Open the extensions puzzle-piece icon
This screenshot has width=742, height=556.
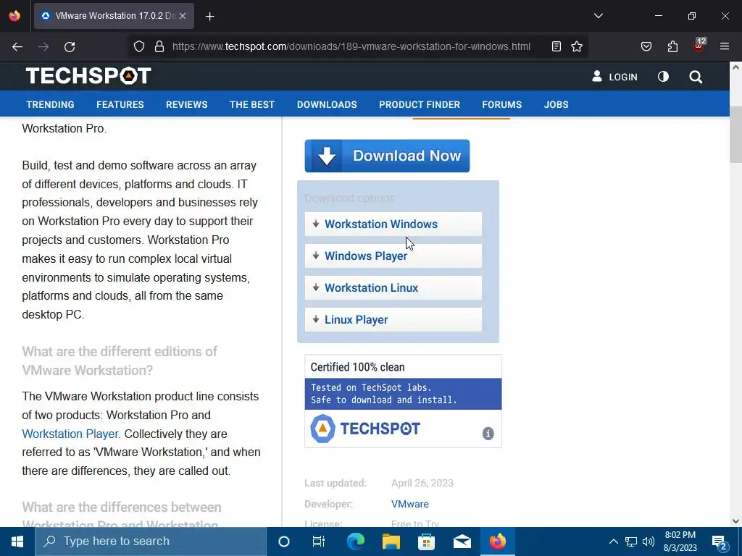click(672, 46)
